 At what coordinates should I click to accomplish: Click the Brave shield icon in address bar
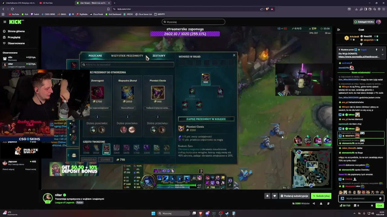coord(267,9)
